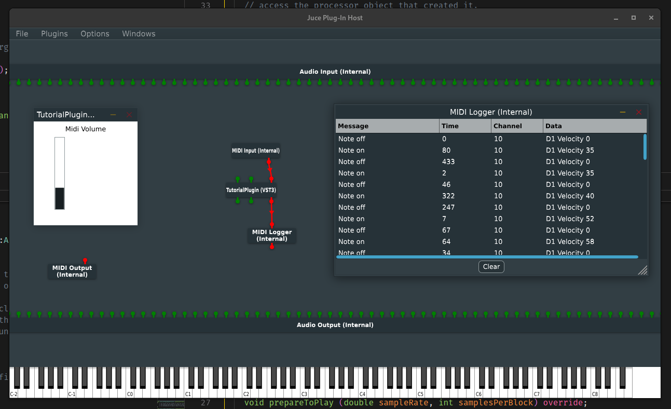The height and width of the screenshot is (409, 671).
Task: Click the red output pin below MIDI Input node
Action: pyautogui.click(x=269, y=161)
